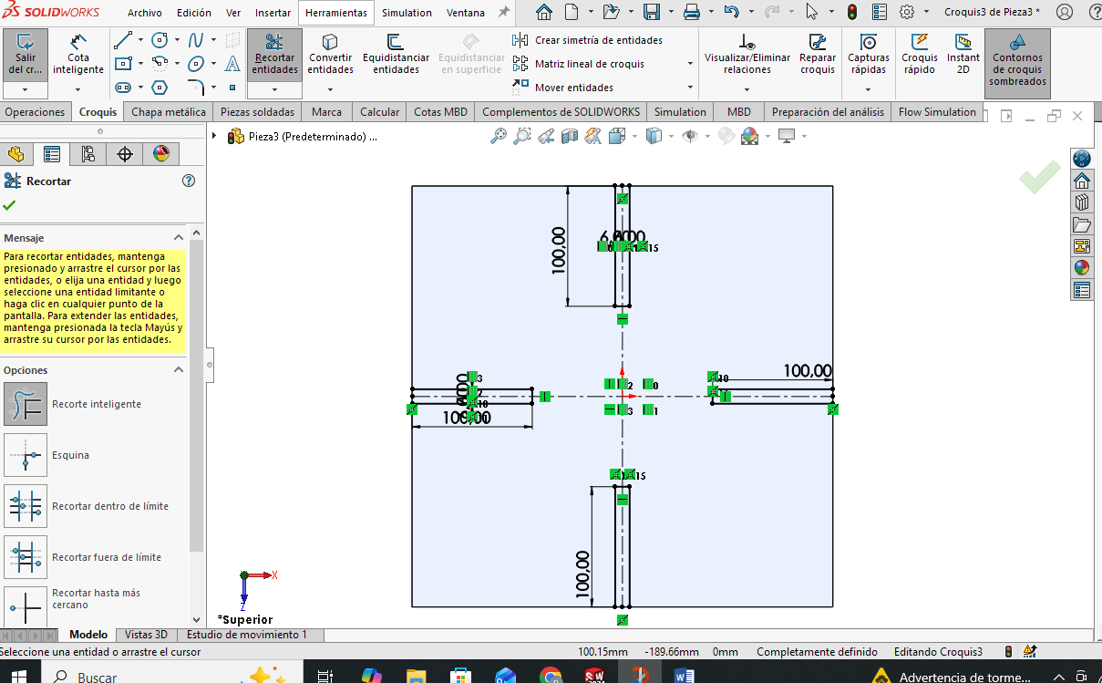Click Equidistanciar entidades tool
Viewport: 1102px width, 683px height.
point(396,55)
